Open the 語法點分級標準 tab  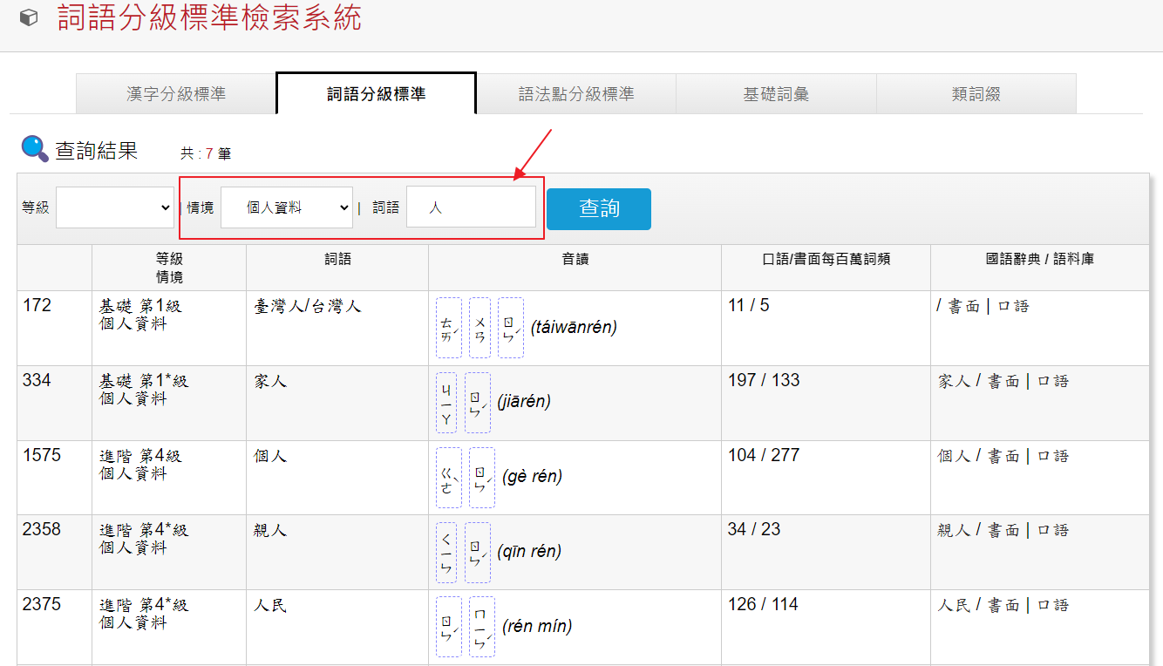tap(575, 94)
